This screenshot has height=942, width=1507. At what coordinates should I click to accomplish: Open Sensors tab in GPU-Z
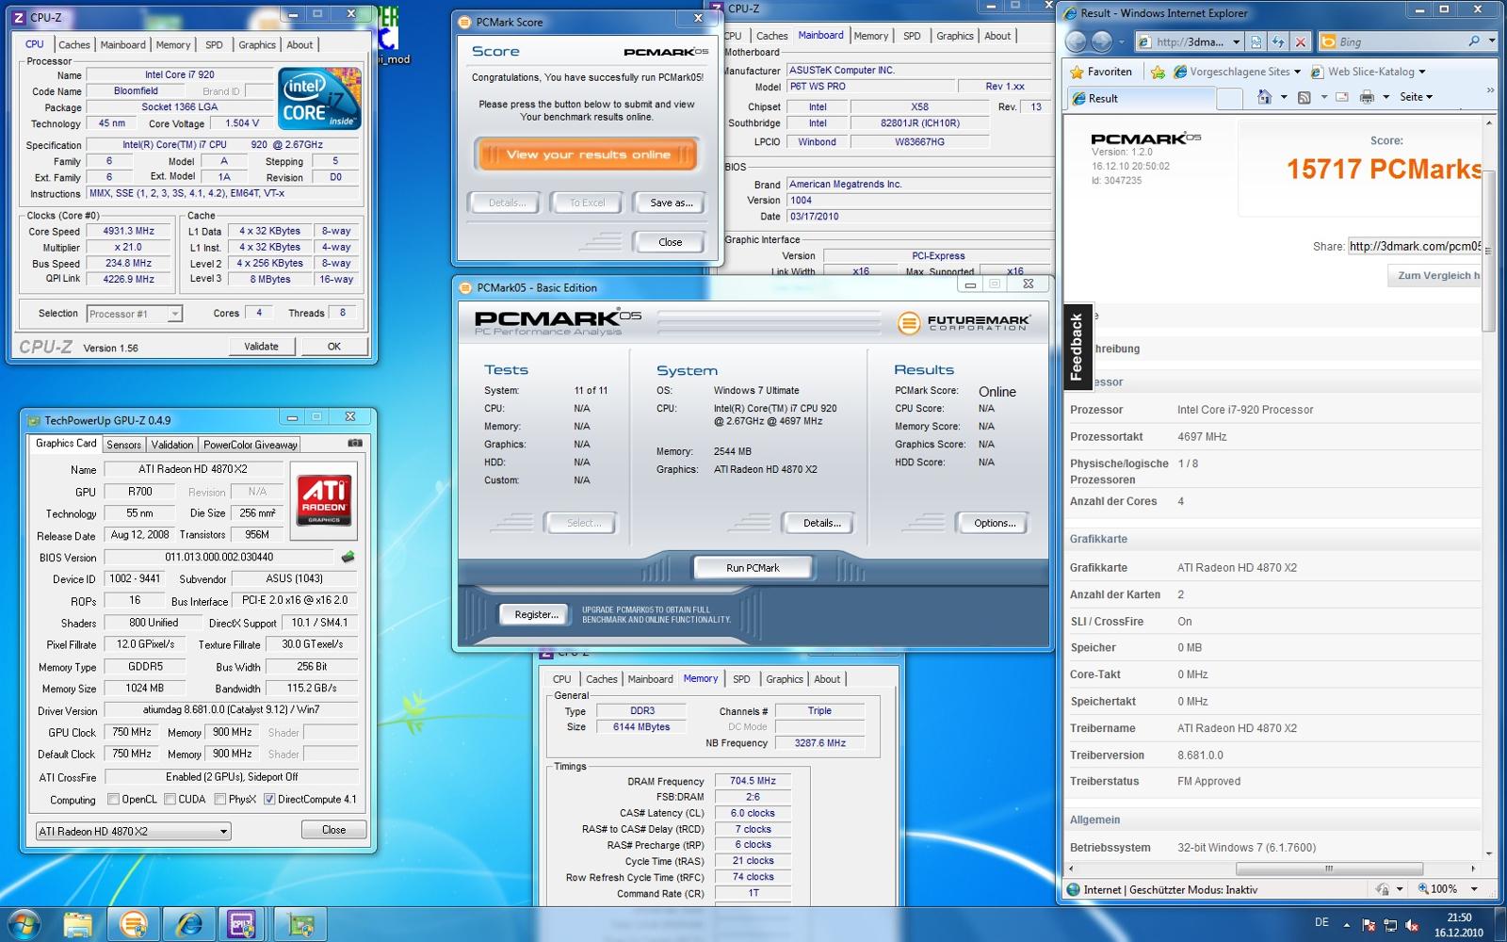click(x=123, y=445)
